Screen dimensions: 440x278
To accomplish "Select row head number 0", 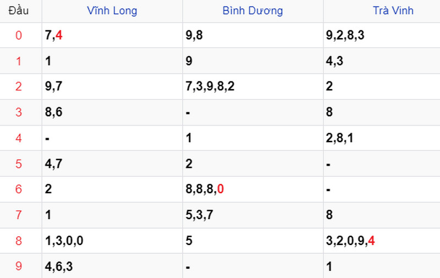I will (x=19, y=35).
